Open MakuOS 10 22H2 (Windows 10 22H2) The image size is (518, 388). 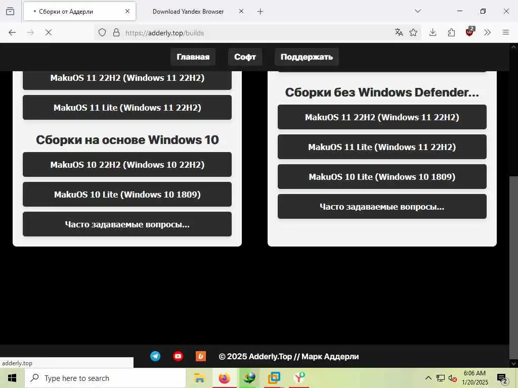pos(127,165)
